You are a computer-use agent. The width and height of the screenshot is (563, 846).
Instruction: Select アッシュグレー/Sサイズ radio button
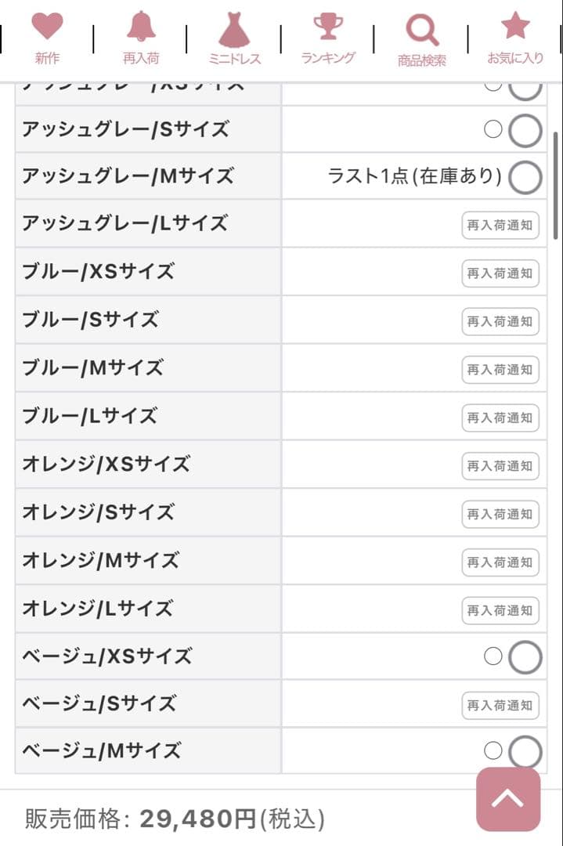click(525, 131)
